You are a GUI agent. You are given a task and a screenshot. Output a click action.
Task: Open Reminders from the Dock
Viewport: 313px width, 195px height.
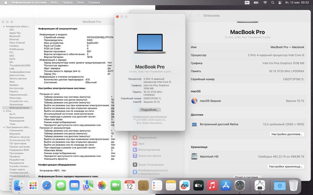(157, 185)
